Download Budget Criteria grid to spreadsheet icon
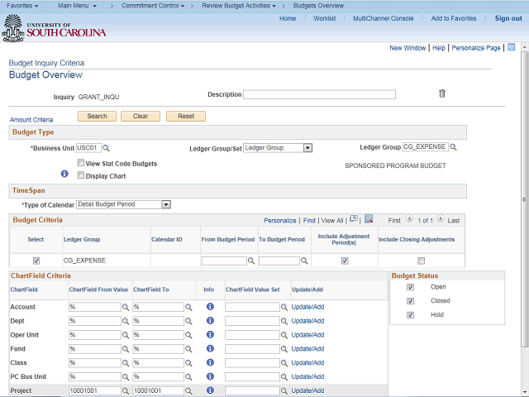Image resolution: width=529 pixels, height=397 pixels. click(x=369, y=220)
